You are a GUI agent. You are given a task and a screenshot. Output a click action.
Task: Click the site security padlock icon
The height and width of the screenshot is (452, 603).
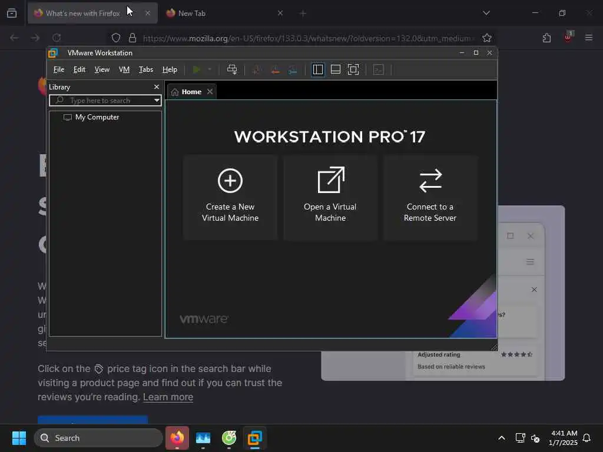click(132, 38)
